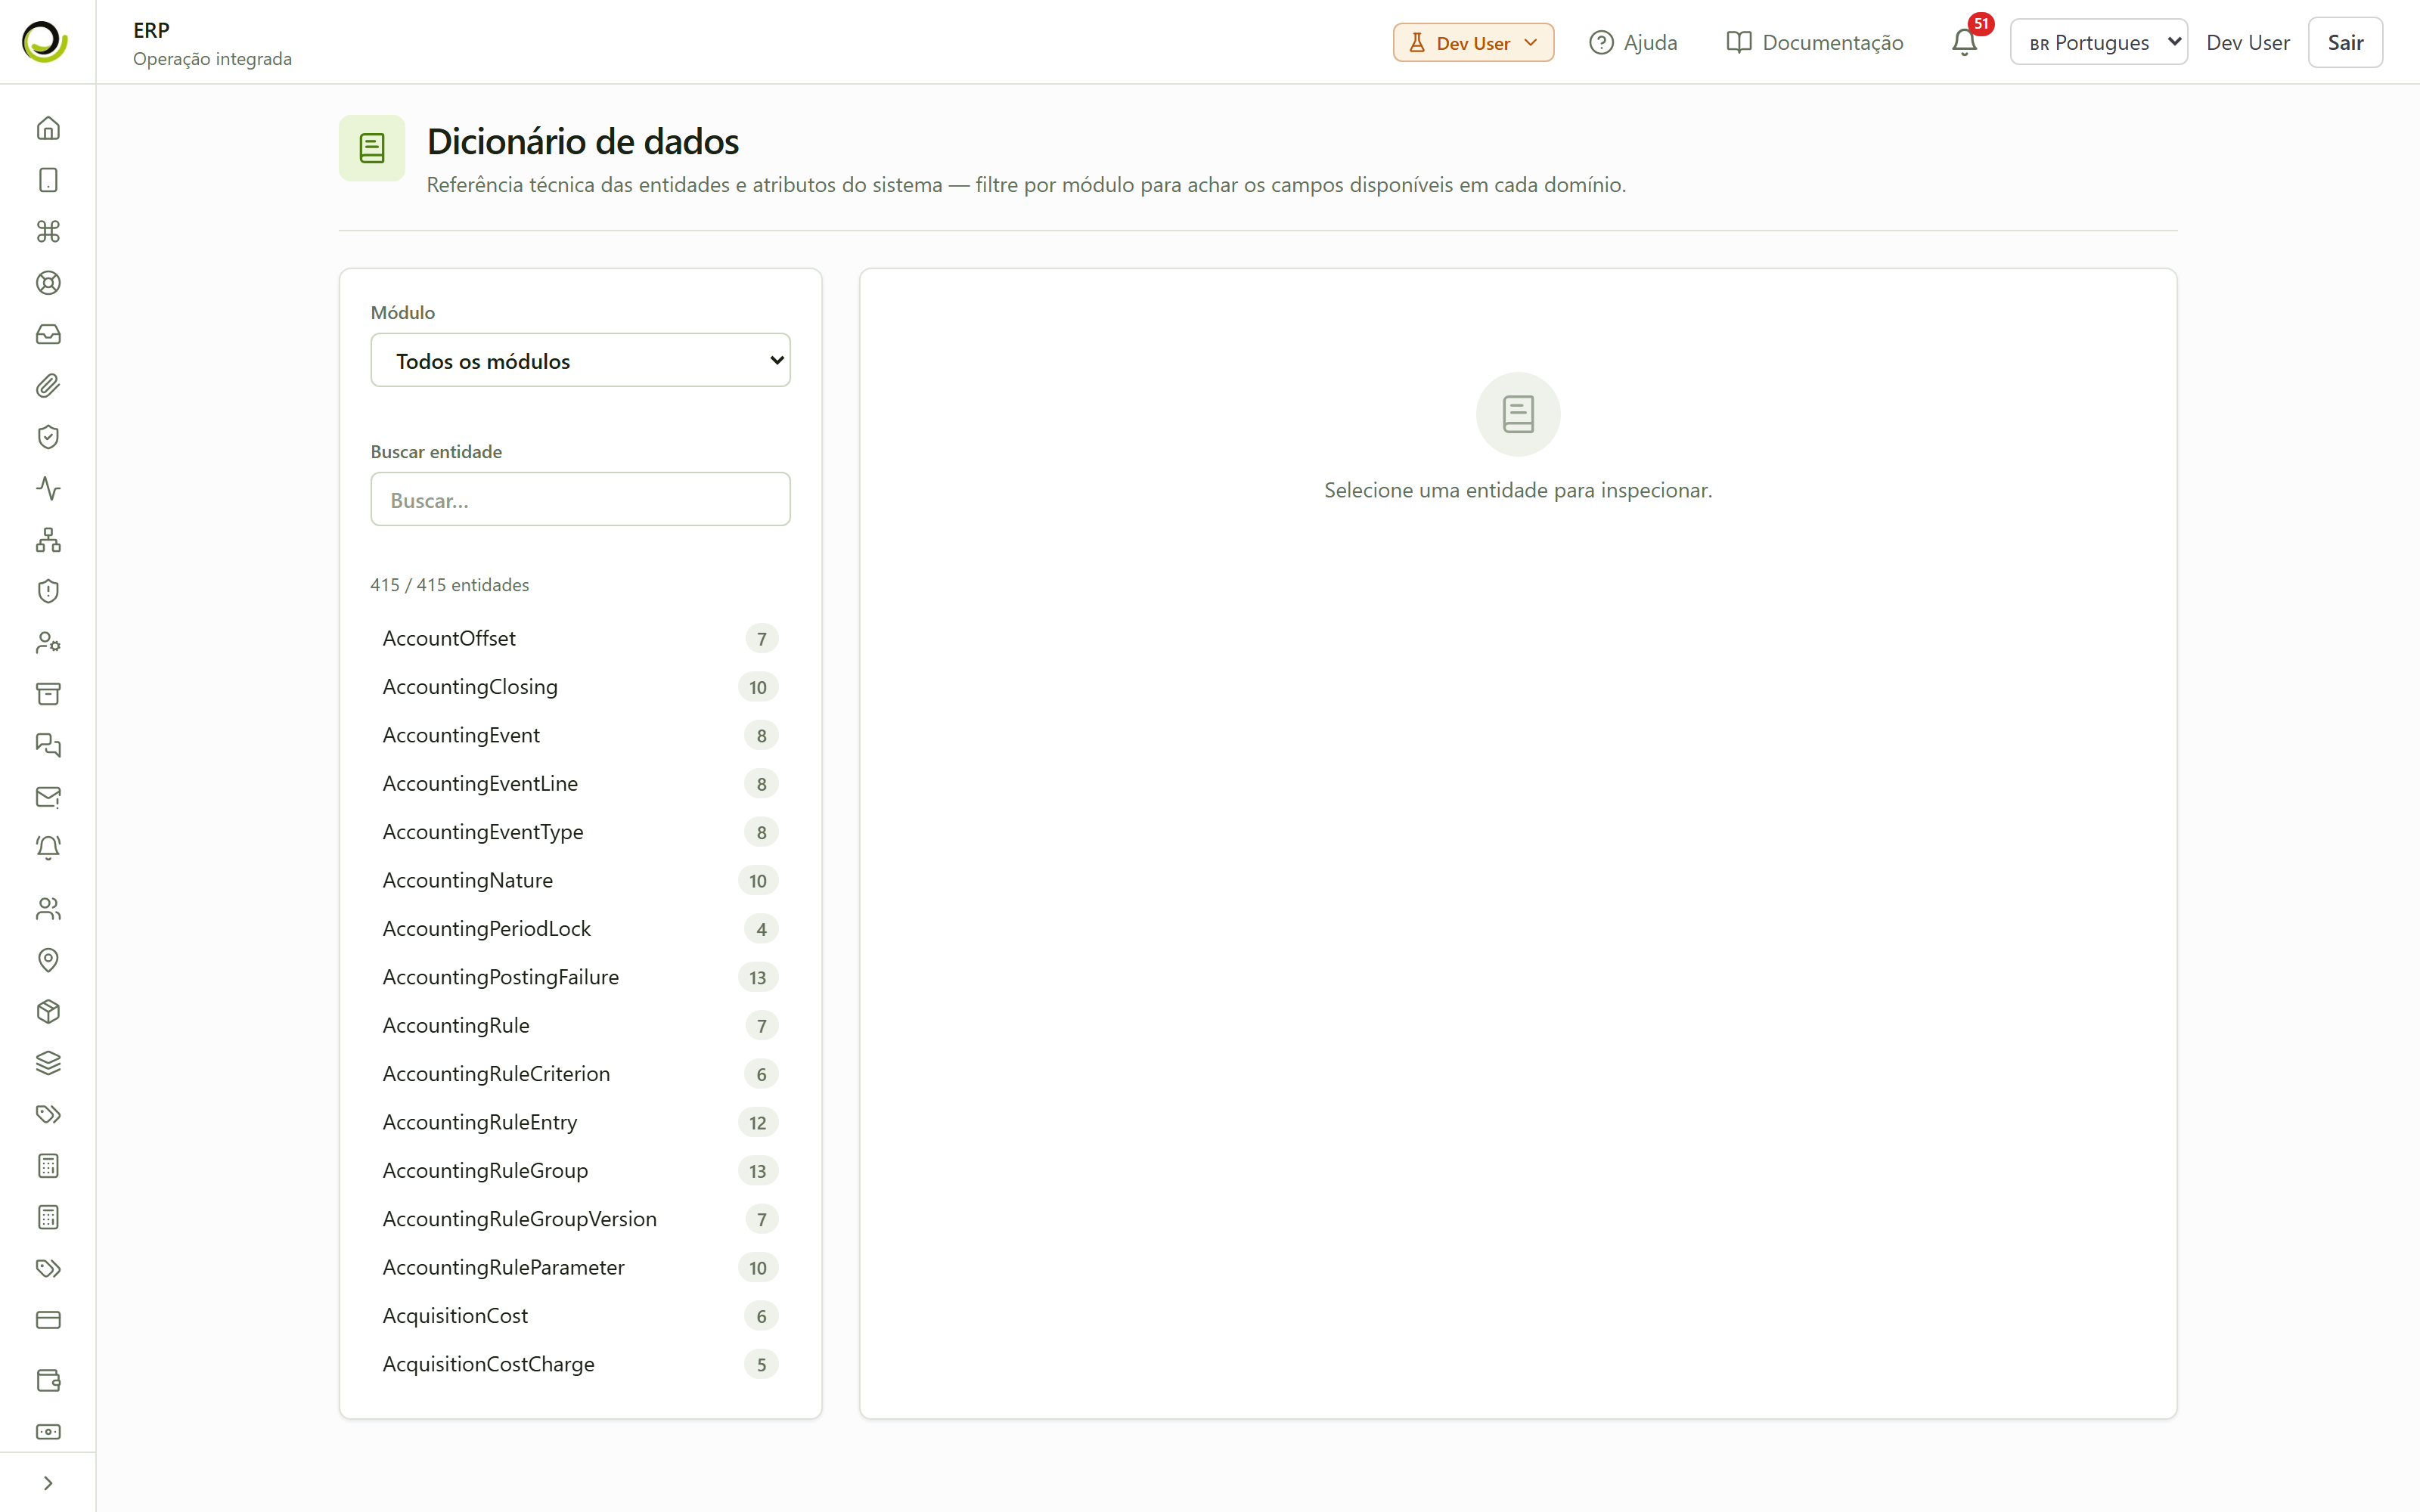Screen dimensions: 2420x1512
Task: Click the ERP logo icon
Action: point(45,42)
